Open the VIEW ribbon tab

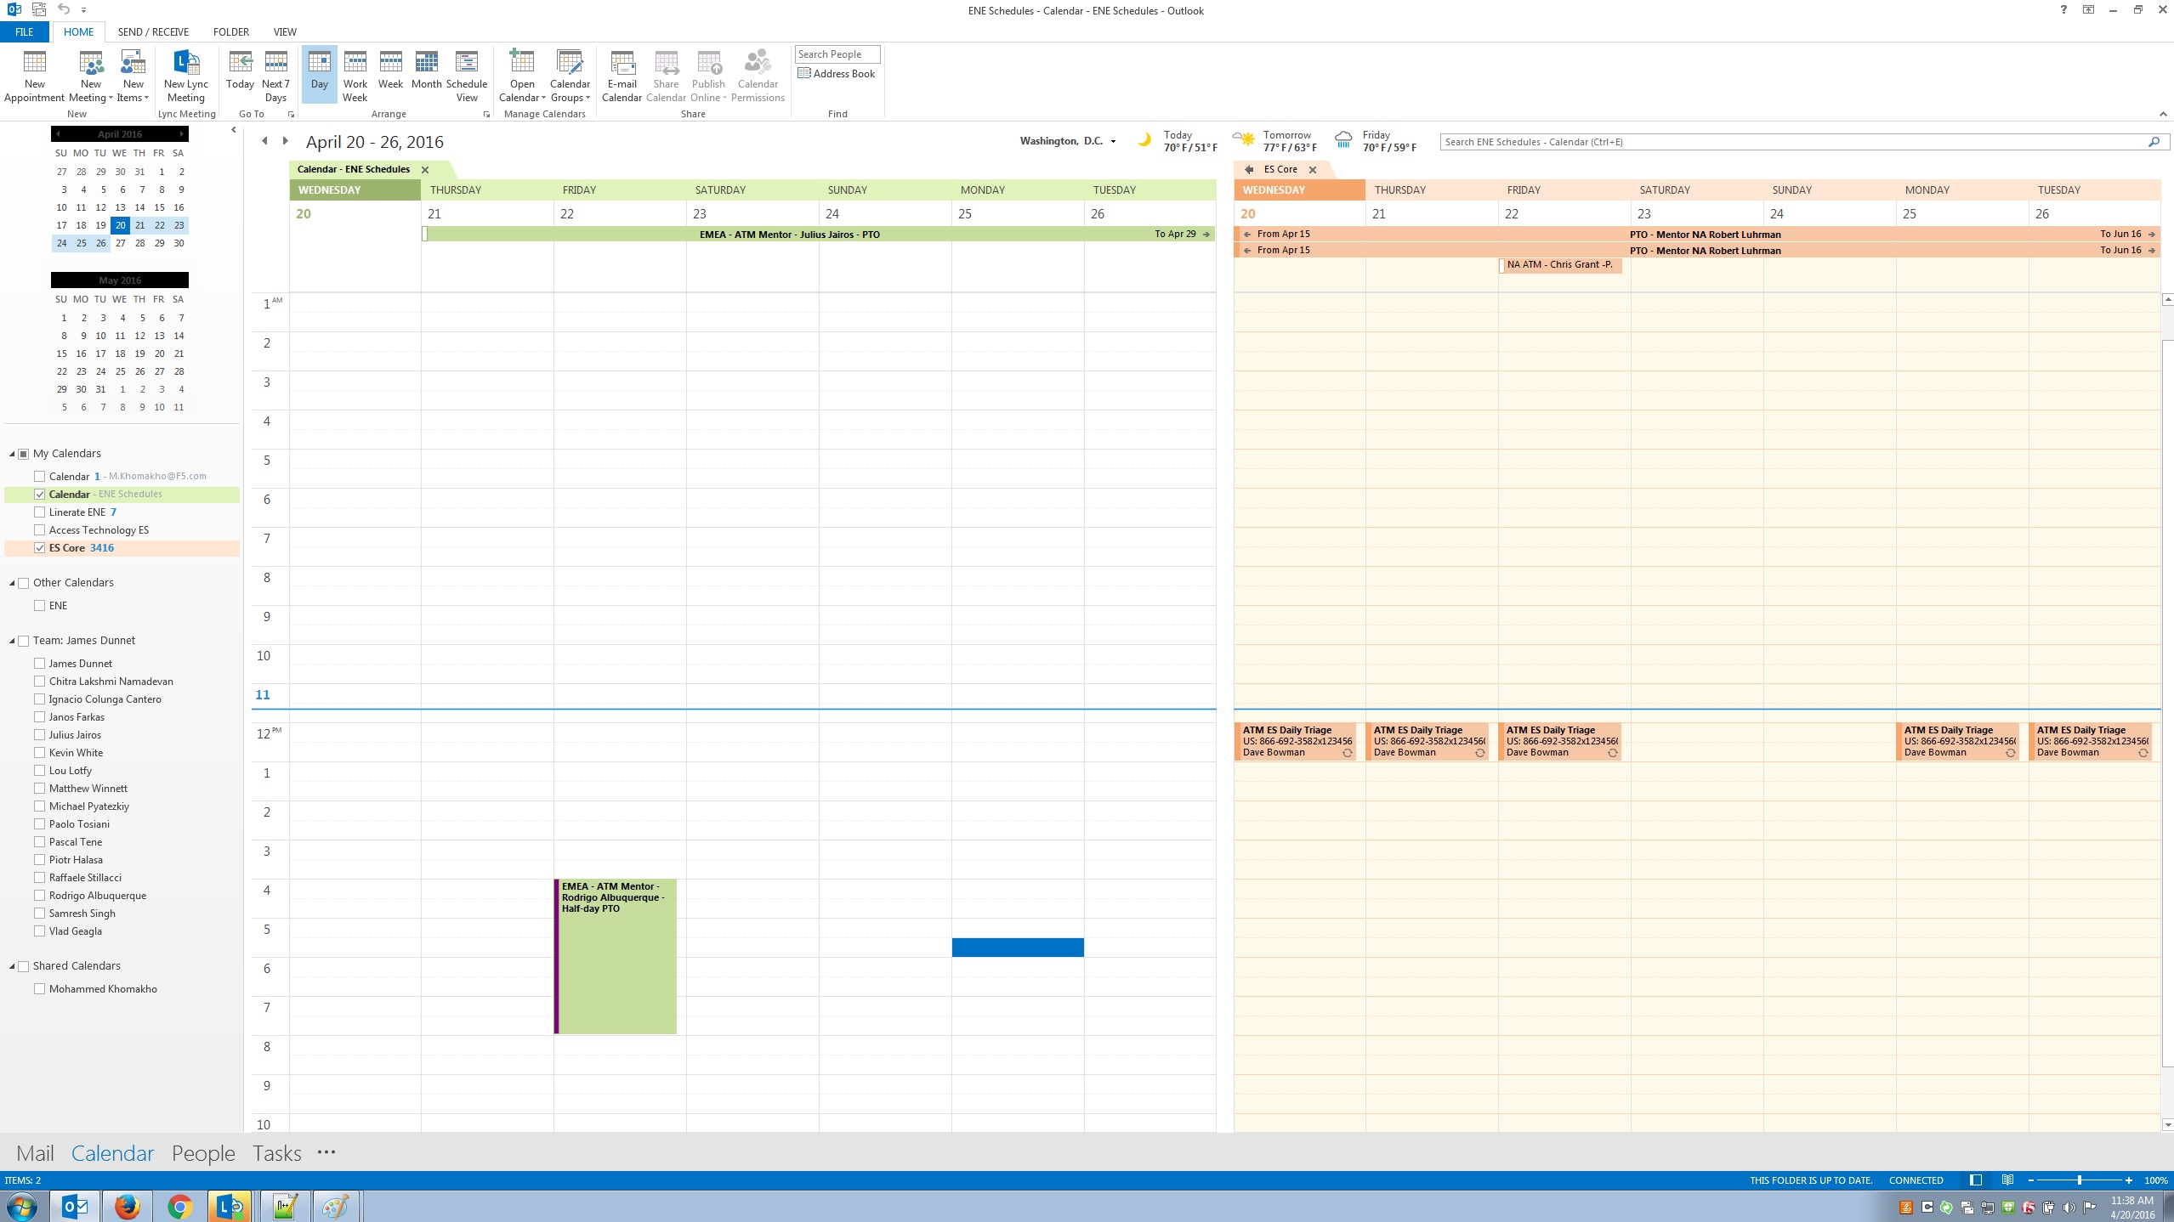pyautogui.click(x=285, y=31)
